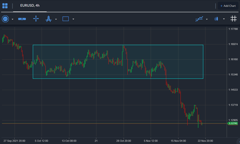
Task: Click the 1.14533 price axis label
Action: [233, 90]
